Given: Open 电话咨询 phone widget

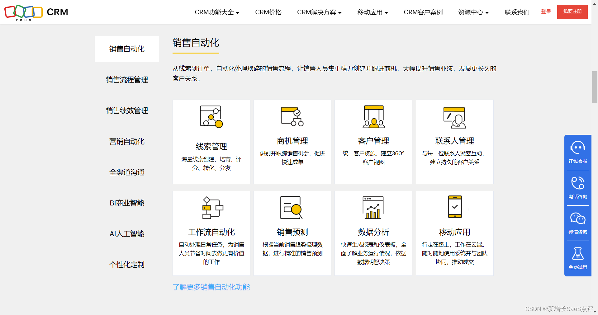Looking at the screenshot, I should (578, 188).
